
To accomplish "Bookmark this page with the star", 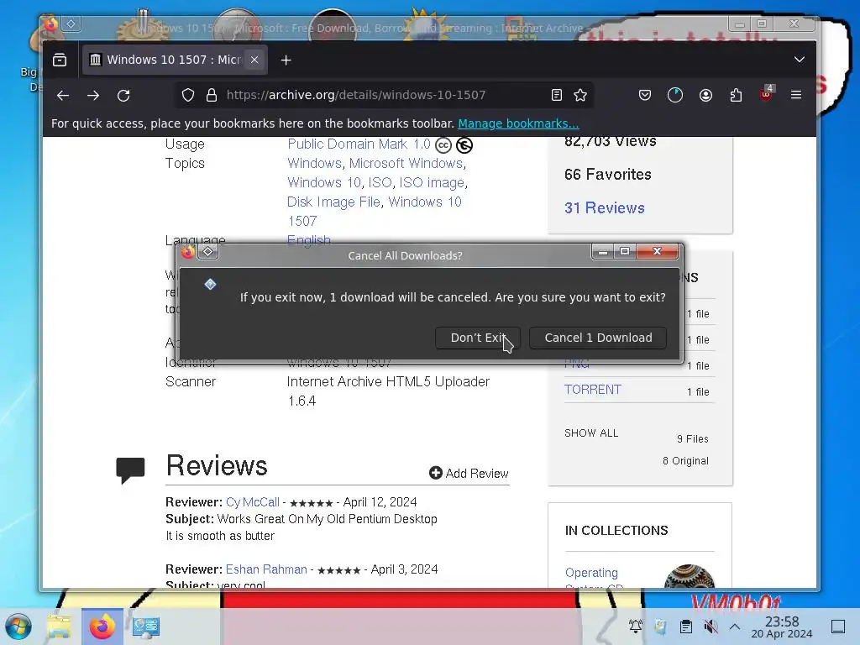I will [x=580, y=96].
